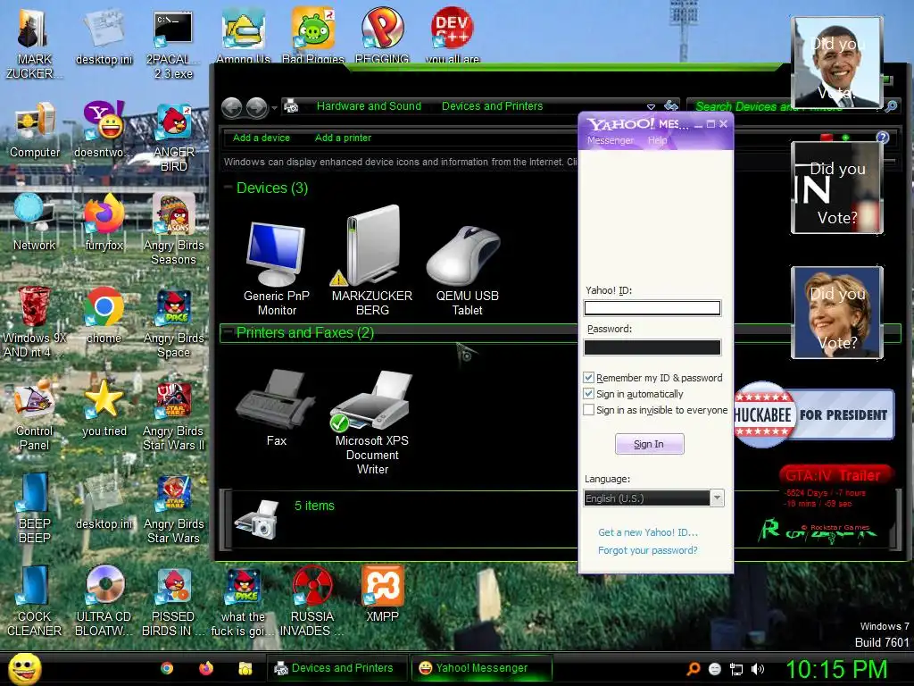Click the Sign In button
This screenshot has width=914, height=686.
click(650, 444)
